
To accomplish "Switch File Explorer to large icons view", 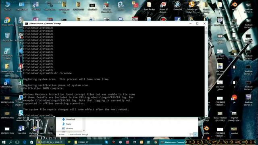I will click(x=195, y=135).
